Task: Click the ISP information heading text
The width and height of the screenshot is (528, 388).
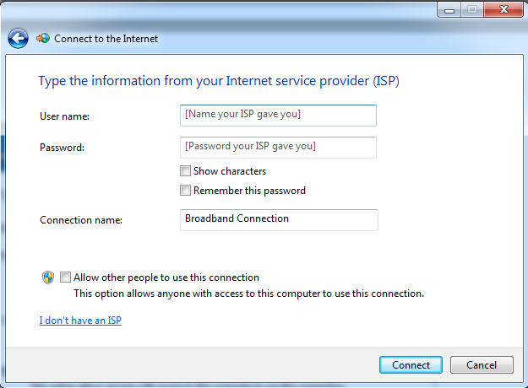Action: 219,81
